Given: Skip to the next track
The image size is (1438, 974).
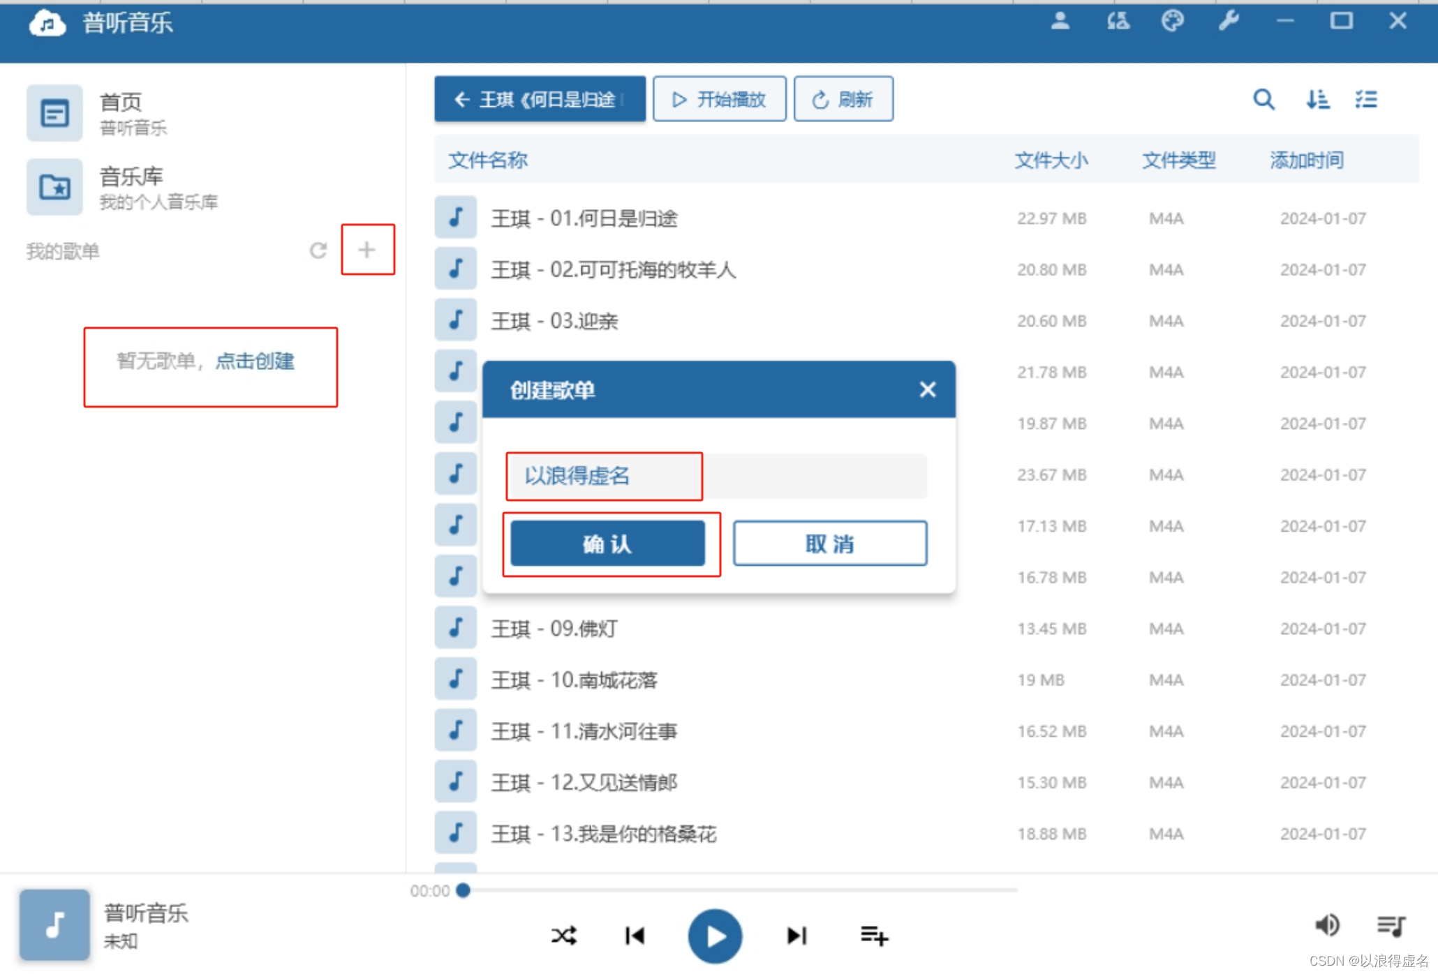Looking at the screenshot, I should pyautogui.click(x=796, y=935).
